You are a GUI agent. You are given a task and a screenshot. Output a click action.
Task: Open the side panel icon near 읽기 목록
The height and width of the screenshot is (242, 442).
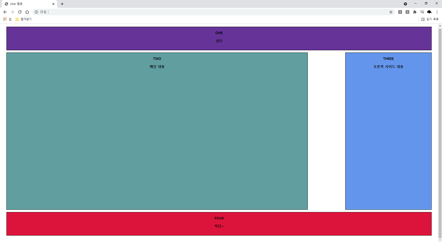pos(422,19)
